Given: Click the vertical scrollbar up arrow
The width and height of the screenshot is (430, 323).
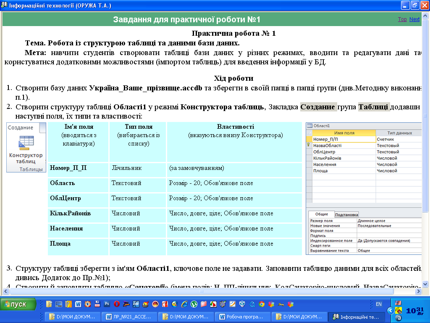Looking at the screenshot, I should (425, 16).
